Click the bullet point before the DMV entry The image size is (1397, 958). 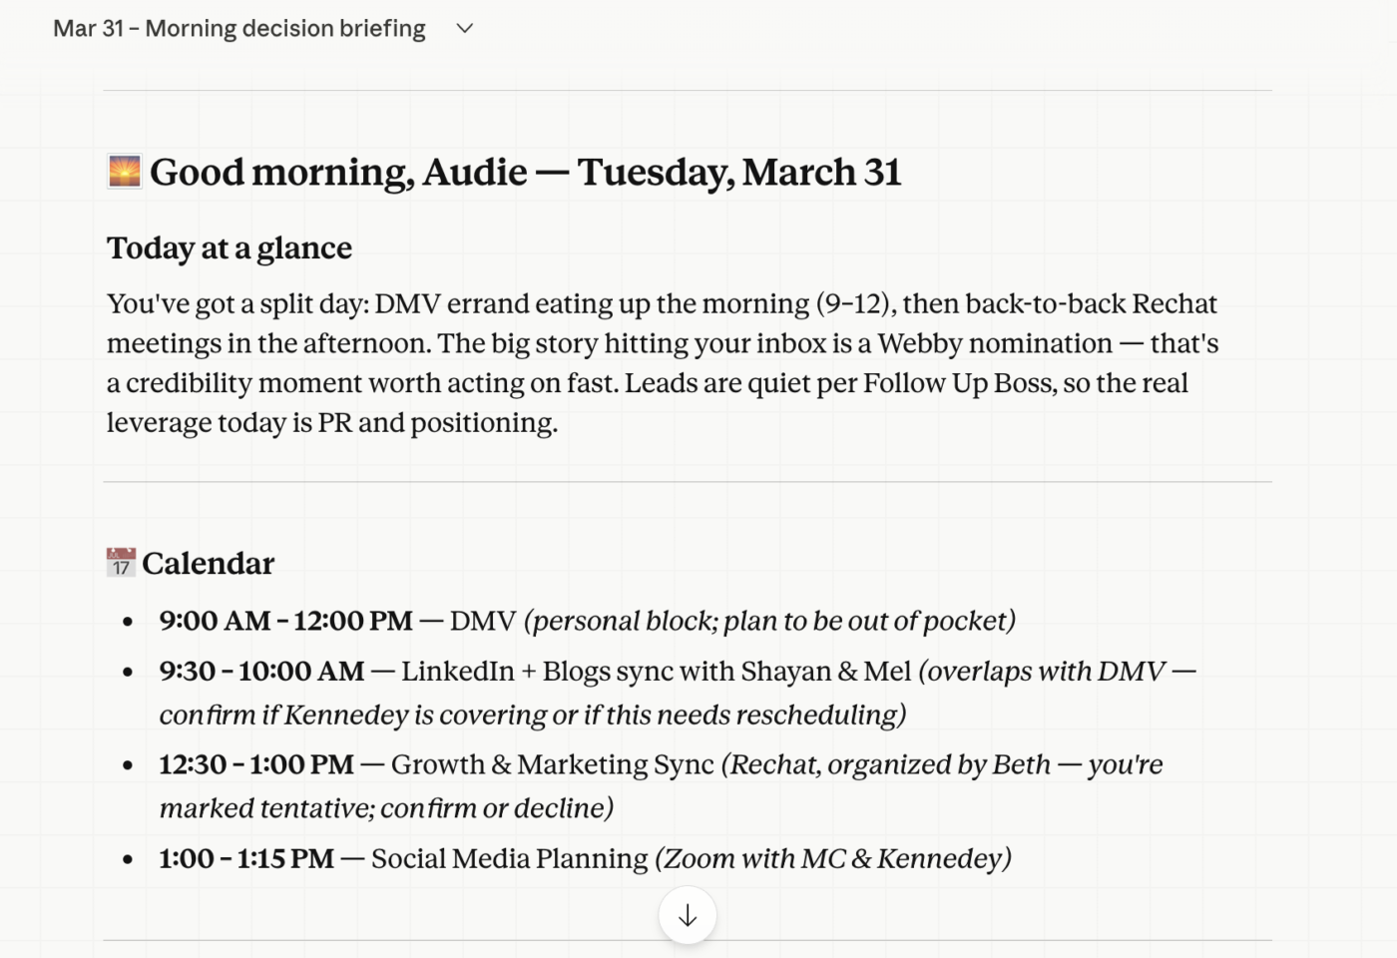coord(128,622)
